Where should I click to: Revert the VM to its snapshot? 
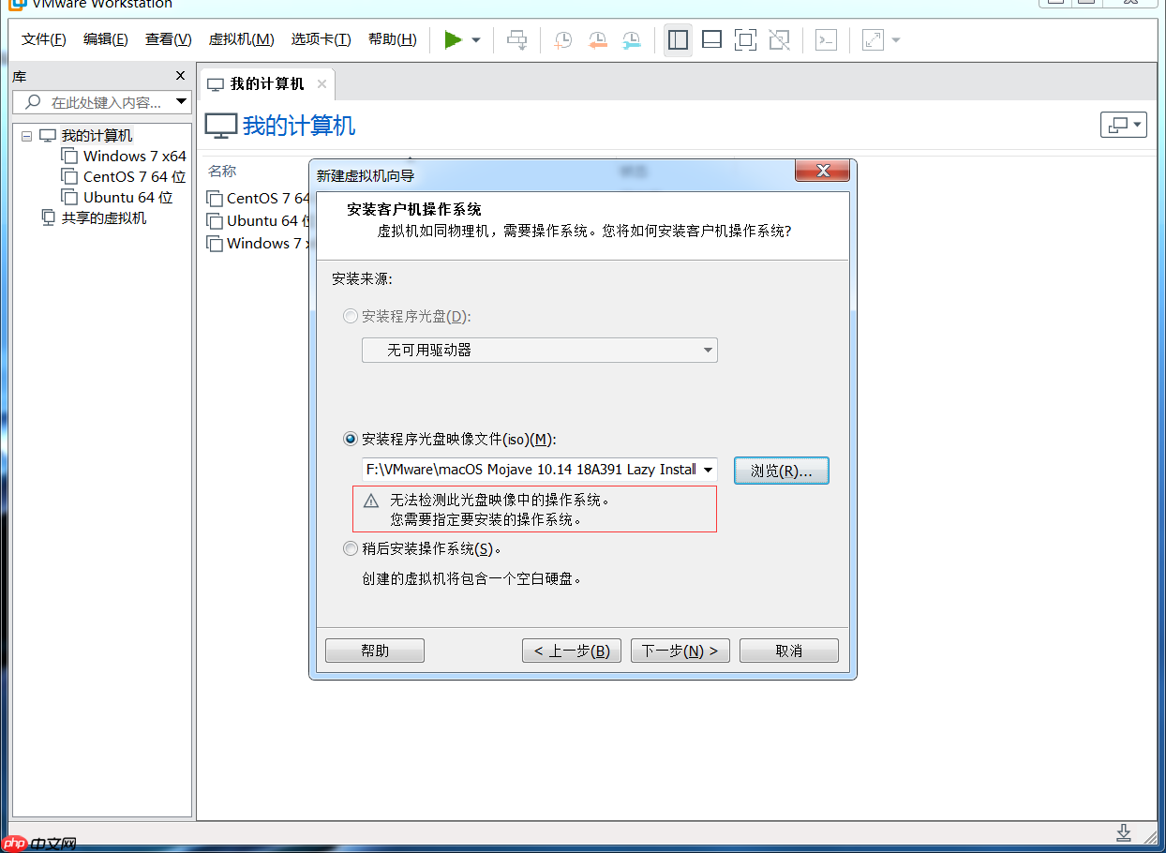tap(597, 39)
